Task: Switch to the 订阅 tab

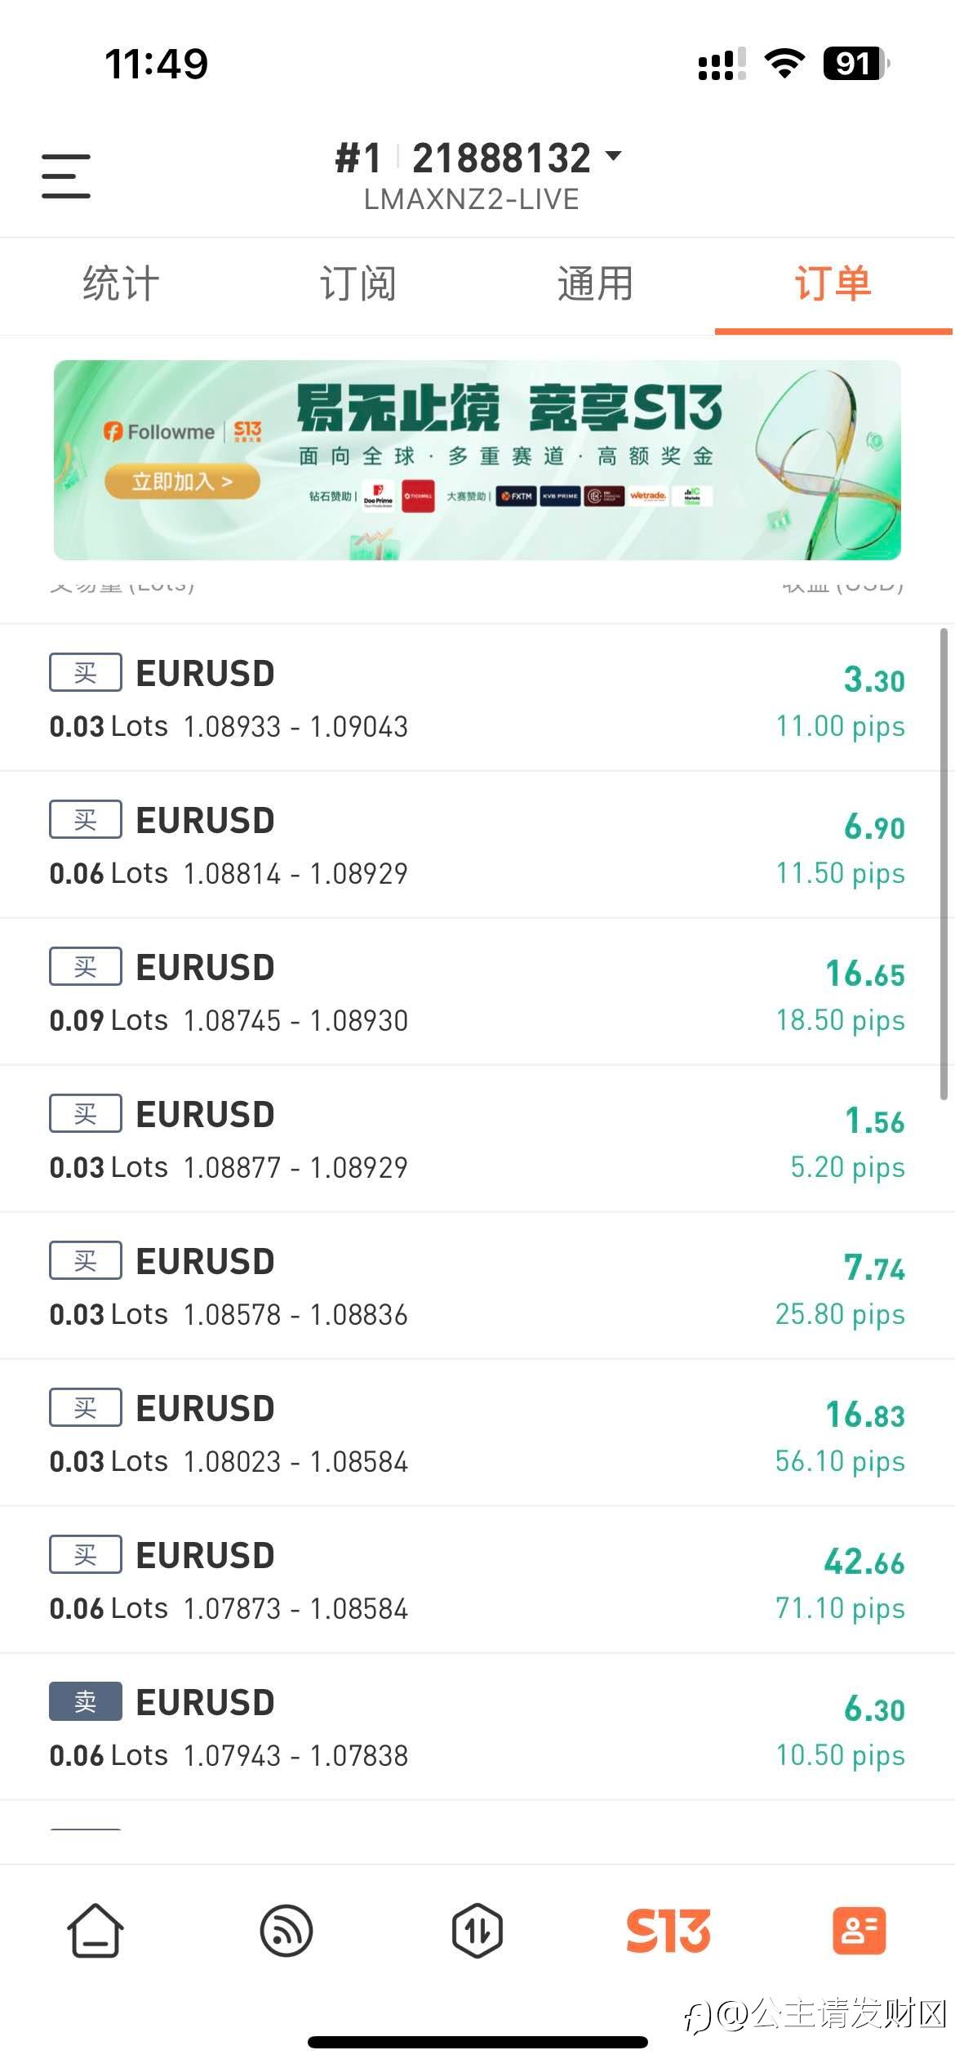Action: (x=358, y=284)
